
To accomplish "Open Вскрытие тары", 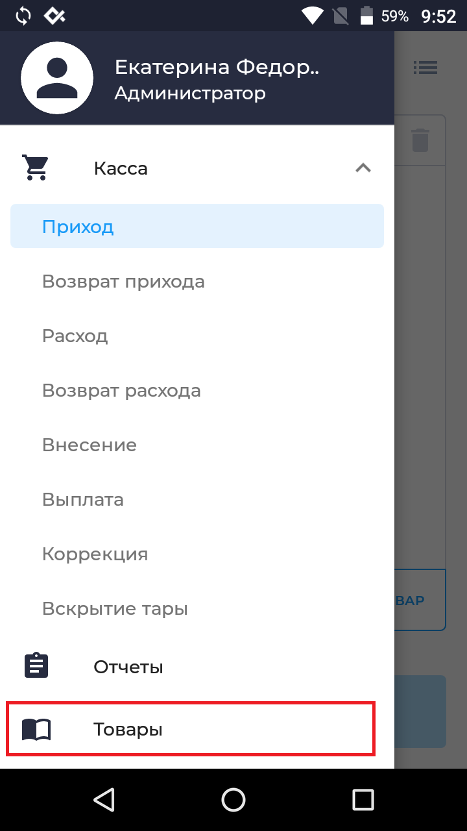I will tap(115, 608).
